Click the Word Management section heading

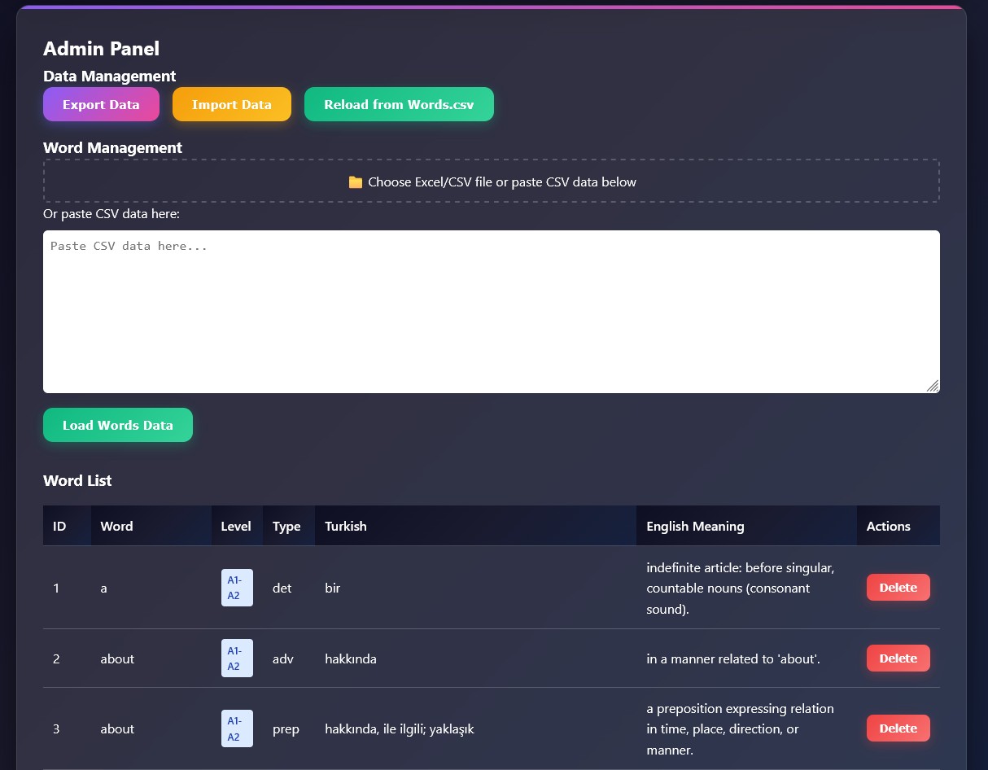112,147
